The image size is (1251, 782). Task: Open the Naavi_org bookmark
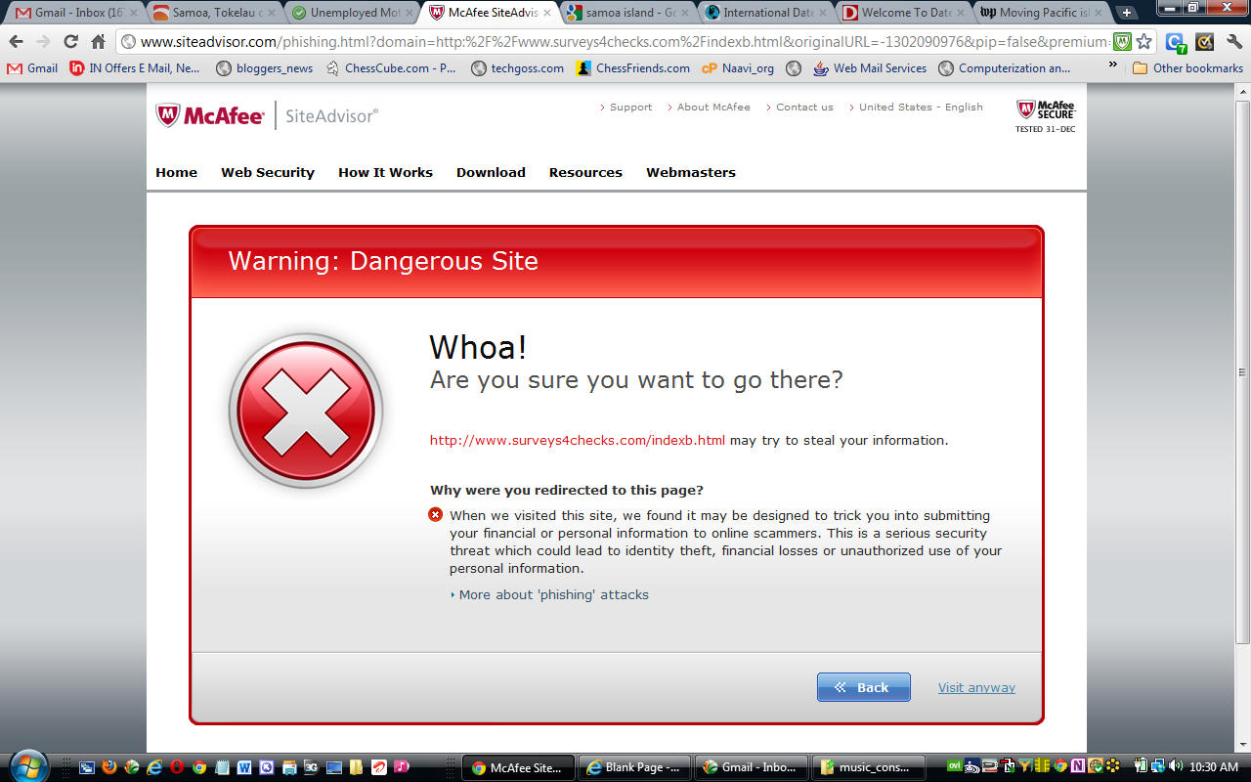click(738, 68)
